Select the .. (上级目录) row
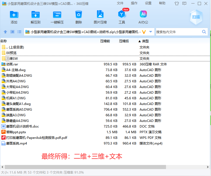 [105, 47]
